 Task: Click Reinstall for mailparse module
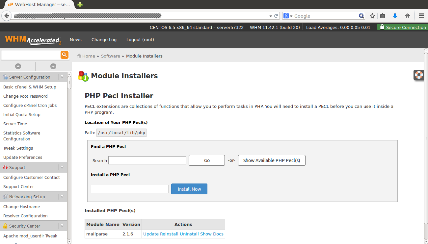click(169, 234)
